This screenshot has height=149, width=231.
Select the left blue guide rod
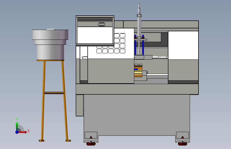[135, 45]
